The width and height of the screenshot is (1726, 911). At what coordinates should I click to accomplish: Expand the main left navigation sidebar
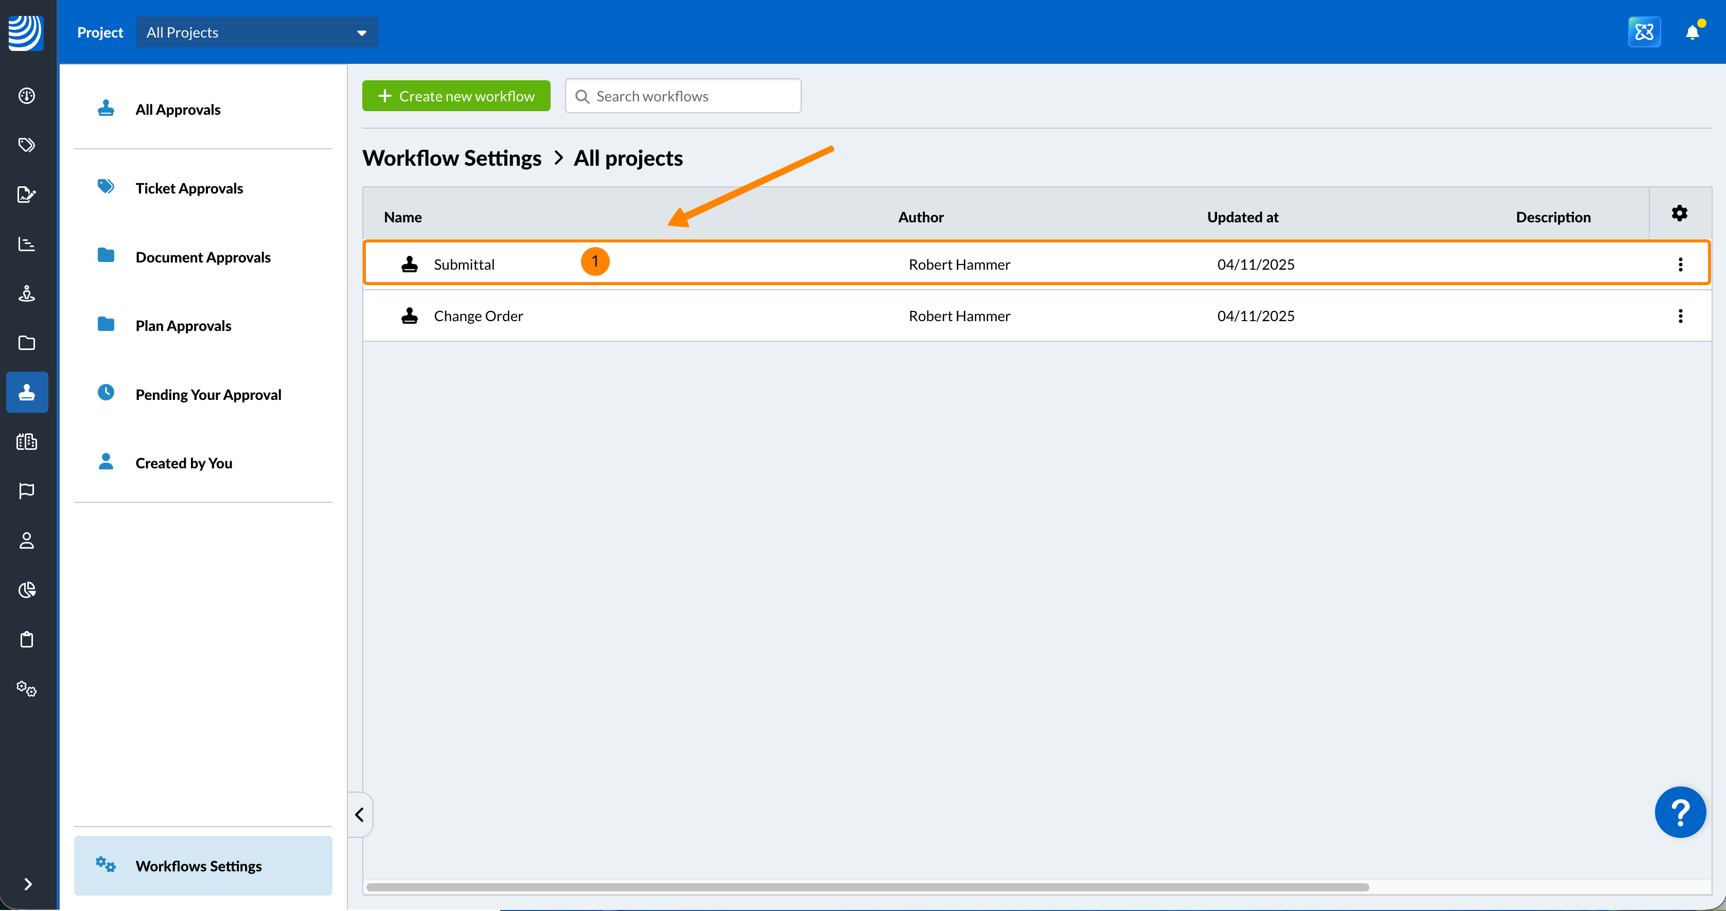pyautogui.click(x=27, y=884)
